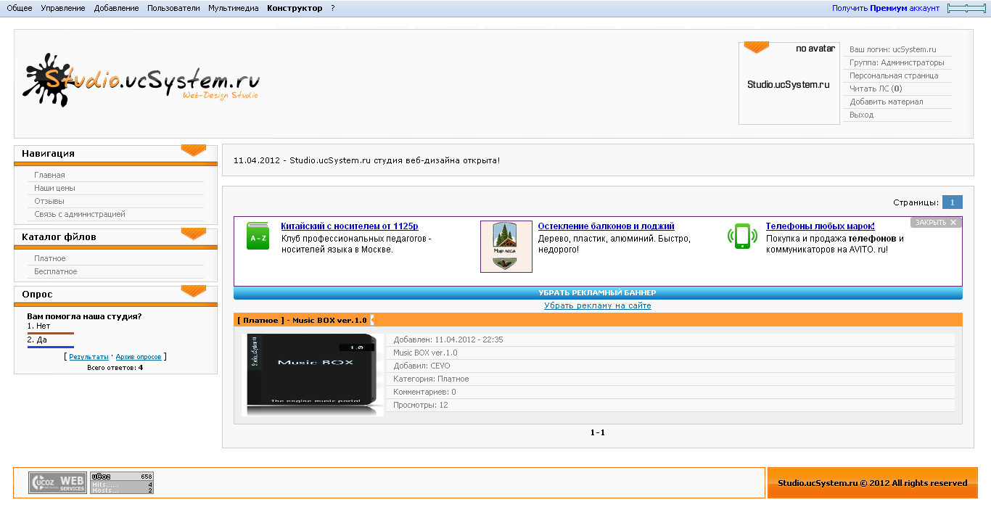The width and height of the screenshot is (991, 510).
Task: Open Архив опросов poll archive link
Action: click(139, 357)
